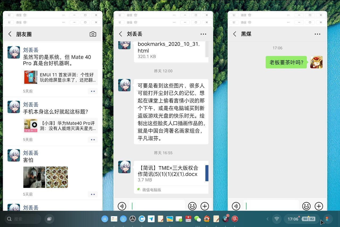Viewport: 340px width, 227px height.
Task: Launch Weibo from the dock
Action: 207,219
